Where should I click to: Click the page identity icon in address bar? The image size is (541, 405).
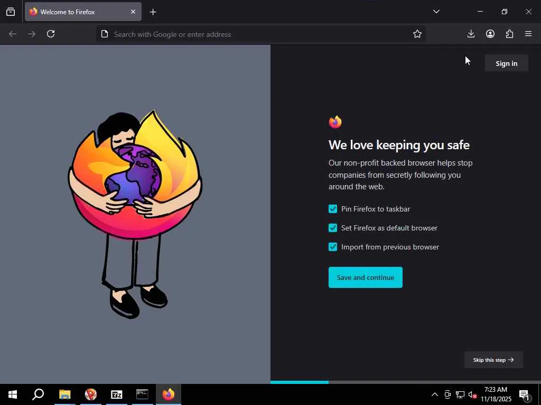(105, 34)
